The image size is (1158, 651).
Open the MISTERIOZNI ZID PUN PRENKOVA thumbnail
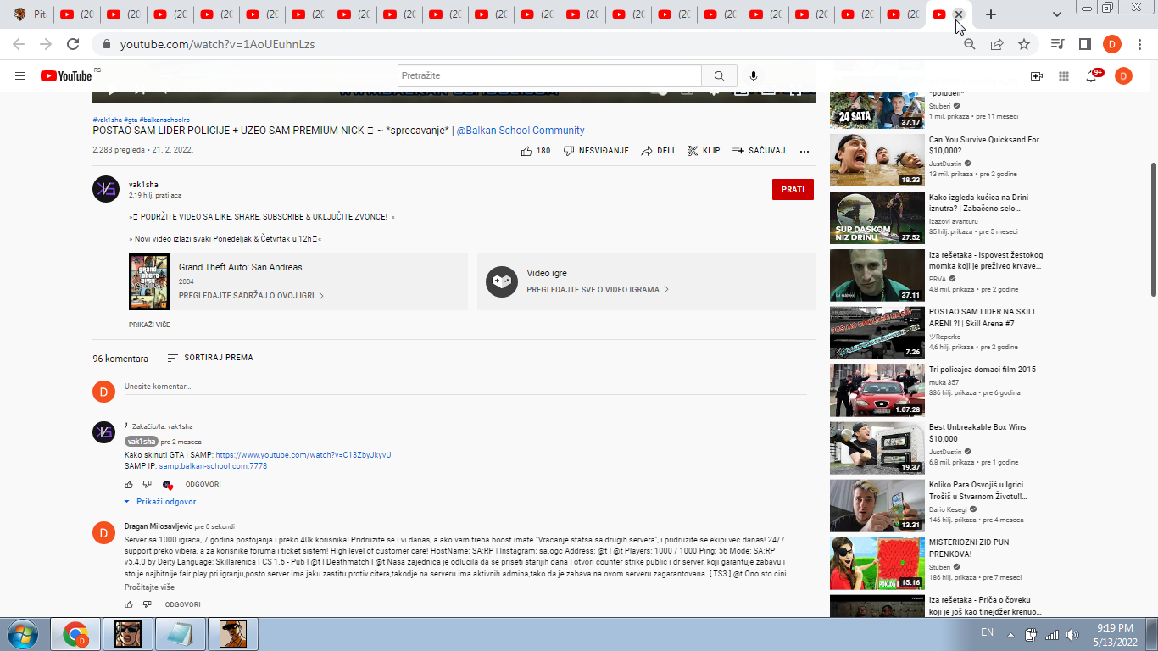coord(877,563)
